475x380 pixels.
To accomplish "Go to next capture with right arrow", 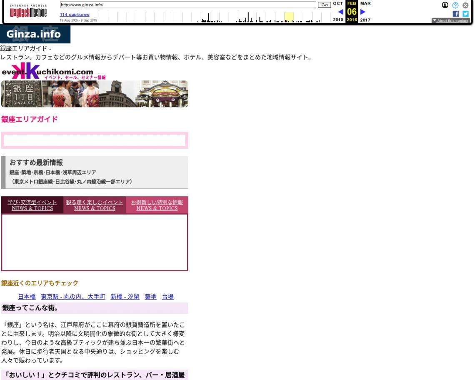I will click(362, 12).
